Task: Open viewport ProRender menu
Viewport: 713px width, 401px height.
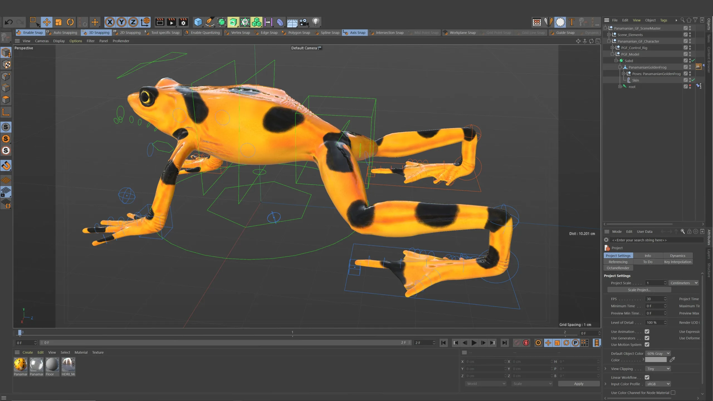Action: coord(121,41)
